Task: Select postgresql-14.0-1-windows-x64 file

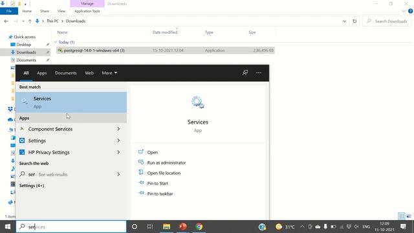Action: [x=166, y=50]
